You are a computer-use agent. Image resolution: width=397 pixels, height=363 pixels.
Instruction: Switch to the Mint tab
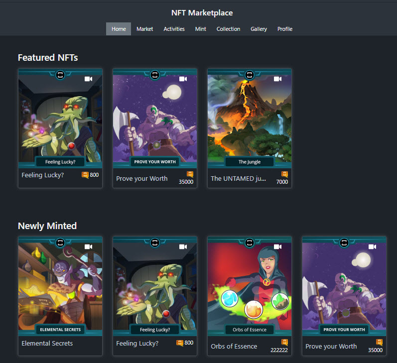point(201,29)
